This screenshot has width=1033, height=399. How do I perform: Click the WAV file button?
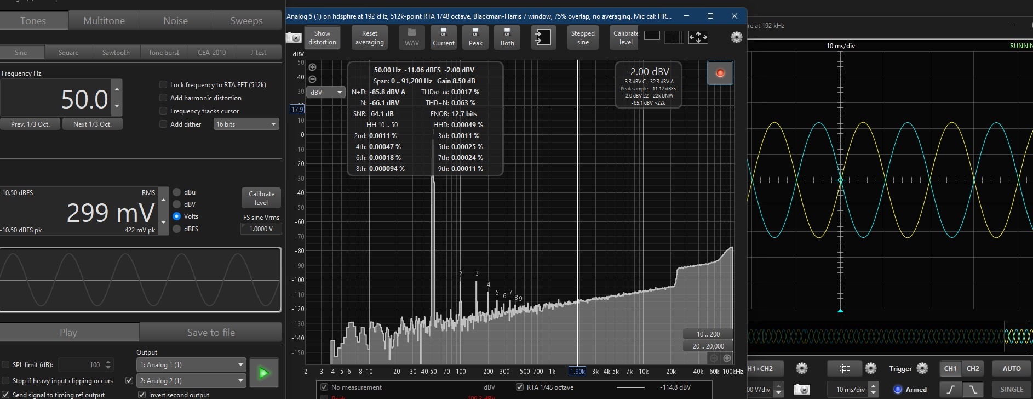(x=412, y=37)
